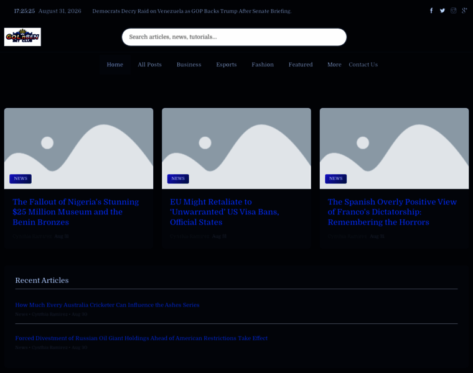The width and height of the screenshot is (473, 373).
Task: Click the Golden Bet Club logo
Action: (22, 37)
